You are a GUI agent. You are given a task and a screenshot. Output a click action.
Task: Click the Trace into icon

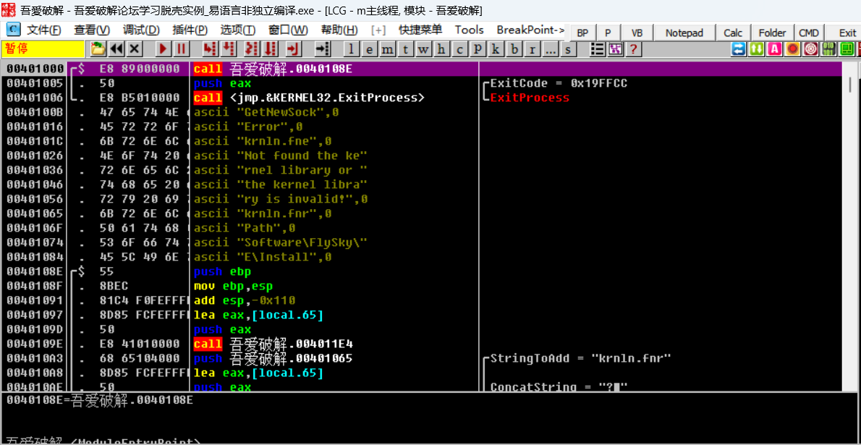coord(252,49)
